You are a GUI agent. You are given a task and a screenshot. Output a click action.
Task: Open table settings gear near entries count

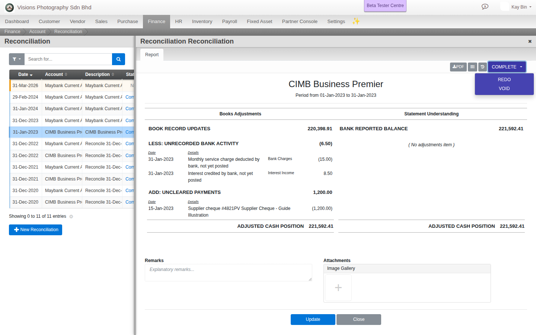tap(71, 217)
